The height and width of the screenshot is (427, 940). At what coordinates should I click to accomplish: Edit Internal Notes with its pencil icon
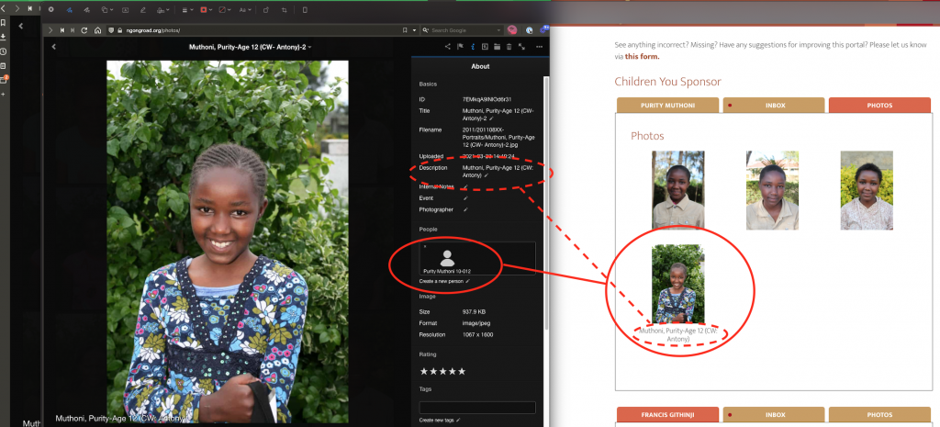[x=465, y=186]
